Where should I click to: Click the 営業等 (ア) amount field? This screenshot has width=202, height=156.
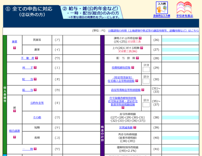(81, 40)
